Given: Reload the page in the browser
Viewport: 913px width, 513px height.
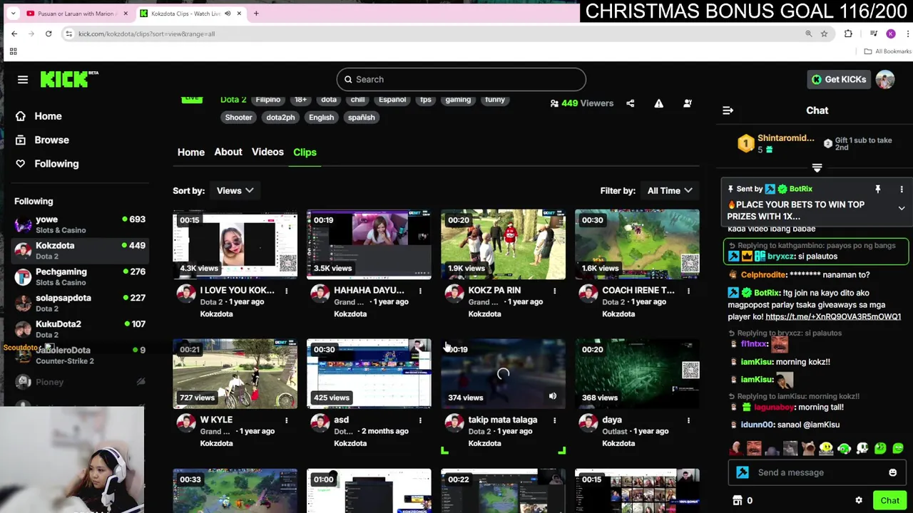Looking at the screenshot, I should point(49,33).
